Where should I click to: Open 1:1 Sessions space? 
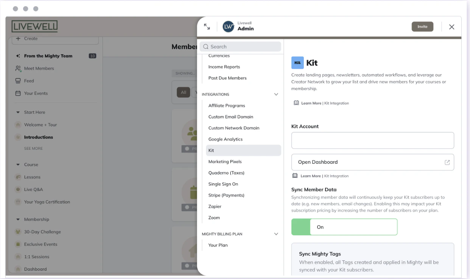tap(37, 257)
